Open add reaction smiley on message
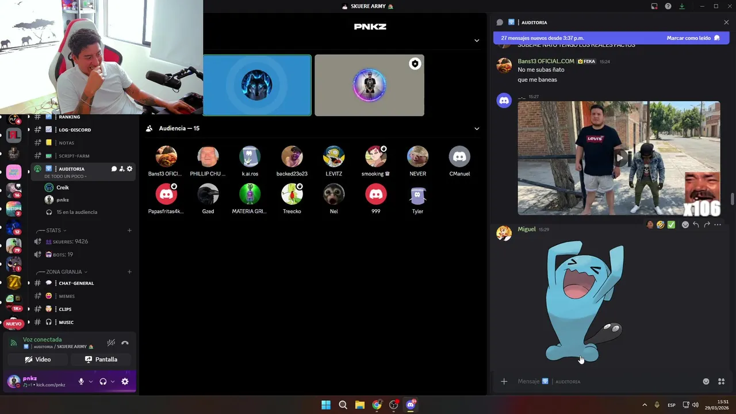736x414 pixels. click(685, 225)
